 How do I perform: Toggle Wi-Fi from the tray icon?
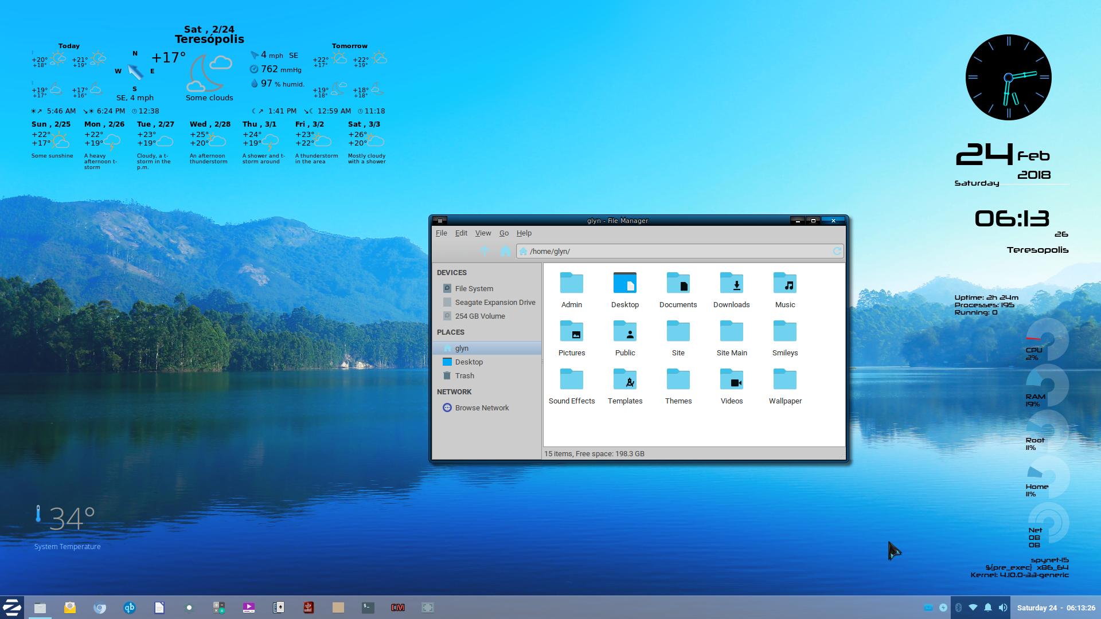[x=973, y=608]
